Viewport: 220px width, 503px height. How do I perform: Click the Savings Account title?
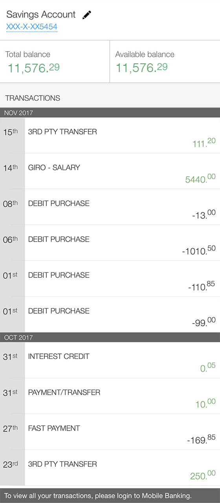click(x=41, y=15)
